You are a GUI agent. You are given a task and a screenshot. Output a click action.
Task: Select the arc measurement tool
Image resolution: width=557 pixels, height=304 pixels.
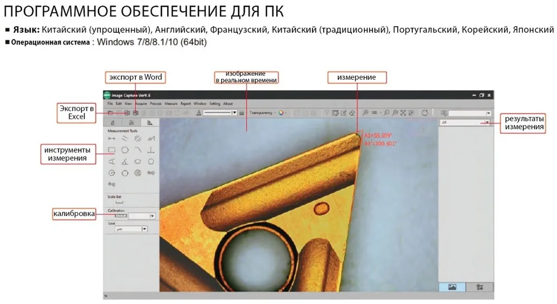pyautogui.click(x=138, y=150)
